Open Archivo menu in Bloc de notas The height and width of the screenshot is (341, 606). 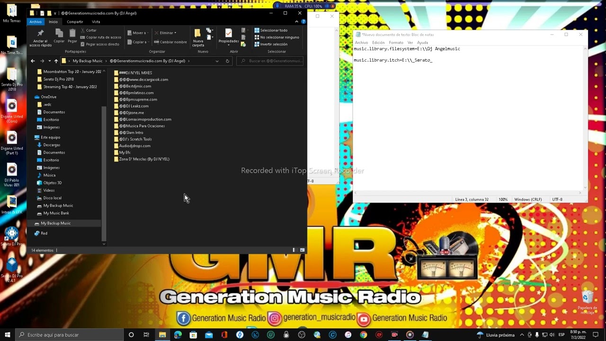coord(361,43)
